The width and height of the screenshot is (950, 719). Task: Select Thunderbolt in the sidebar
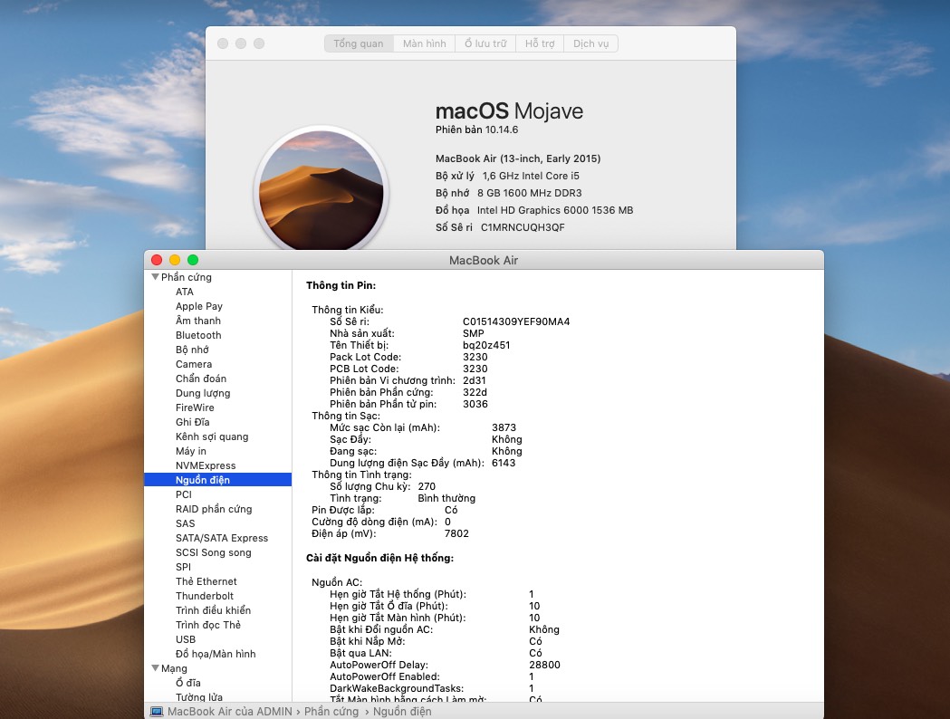(x=205, y=596)
